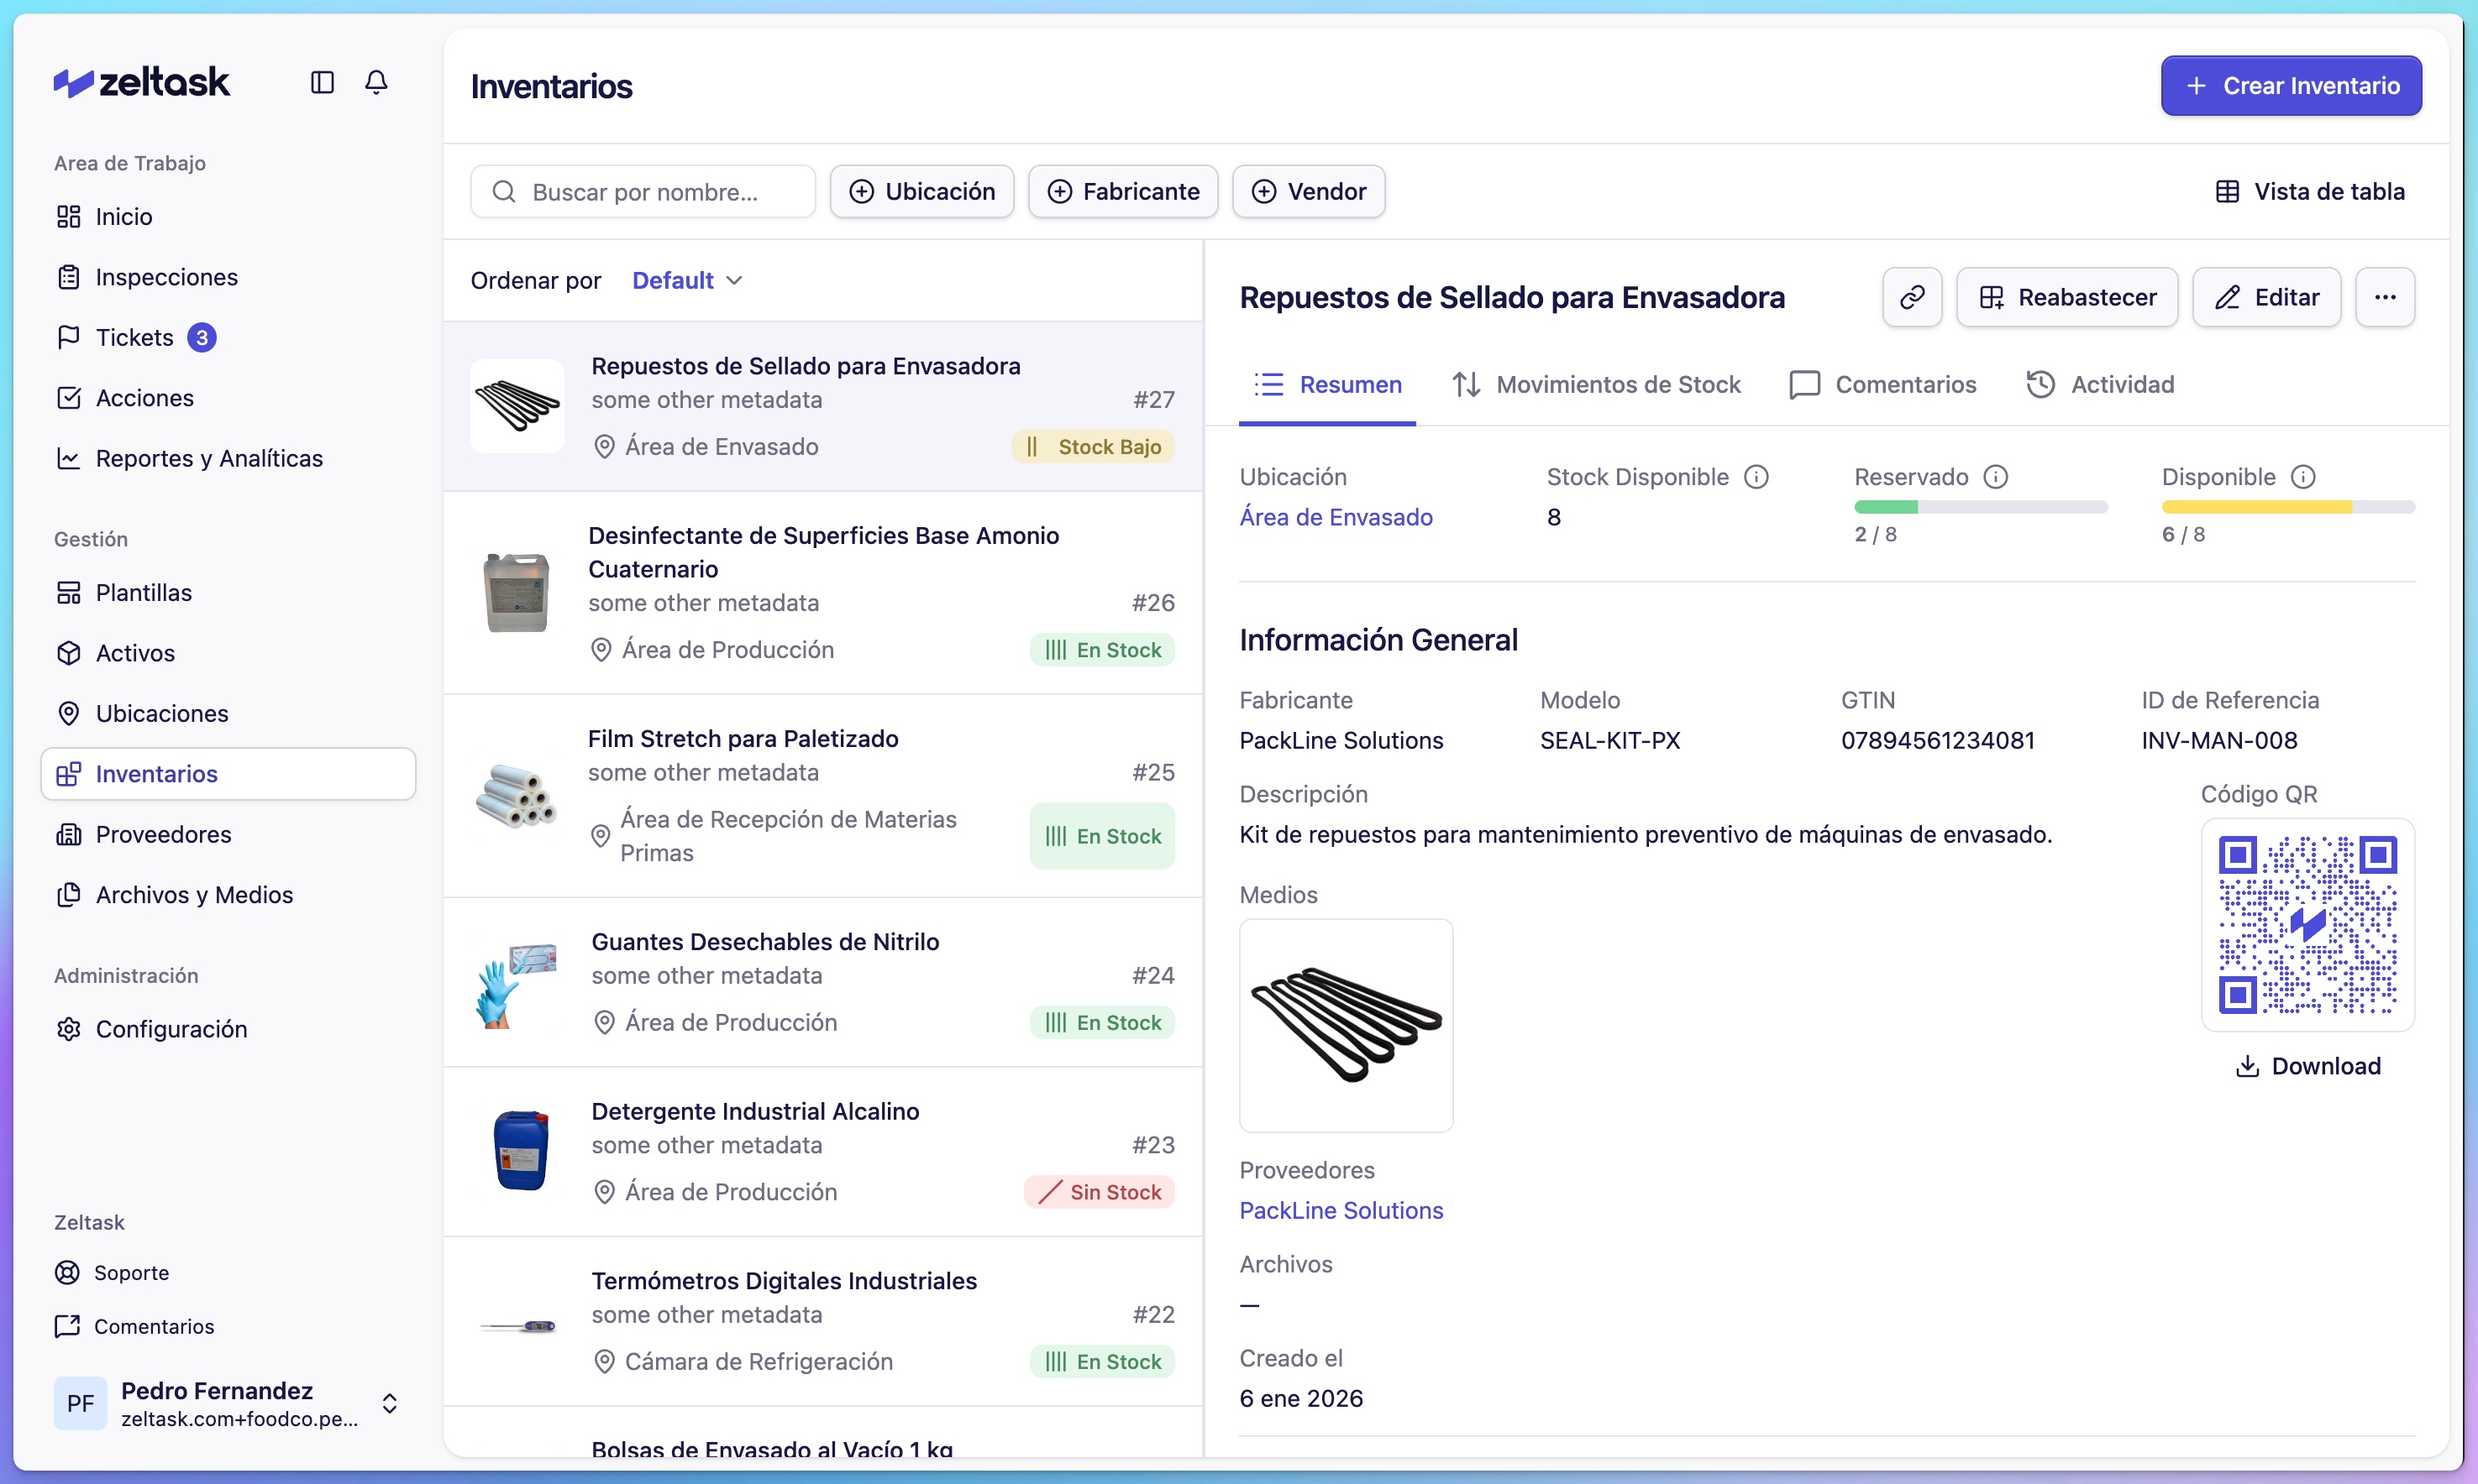Copy link with the chain icon button
Screen dimensions: 2478x1484
click(x=1912, y=297)
